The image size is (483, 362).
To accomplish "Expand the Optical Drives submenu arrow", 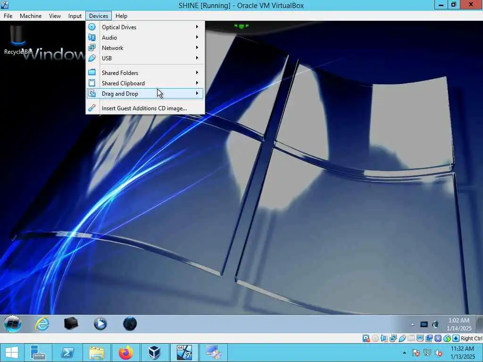I will pyautogui.click(x=197, y=27).
